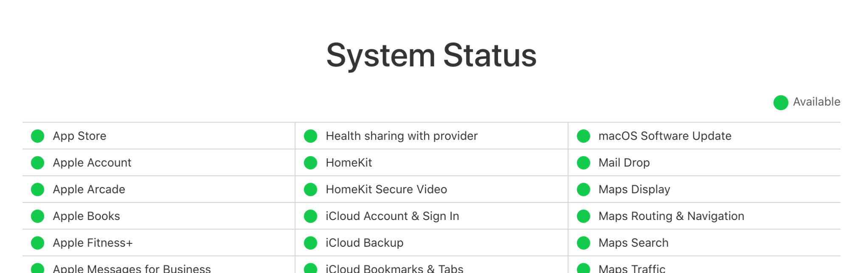
Task: Open Apple Messages for Business entry
Action: tap(132, 269)
